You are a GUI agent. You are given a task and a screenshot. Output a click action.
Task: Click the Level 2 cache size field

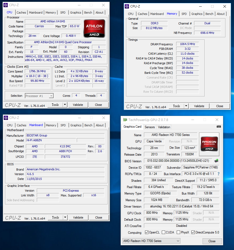(79, 81)
